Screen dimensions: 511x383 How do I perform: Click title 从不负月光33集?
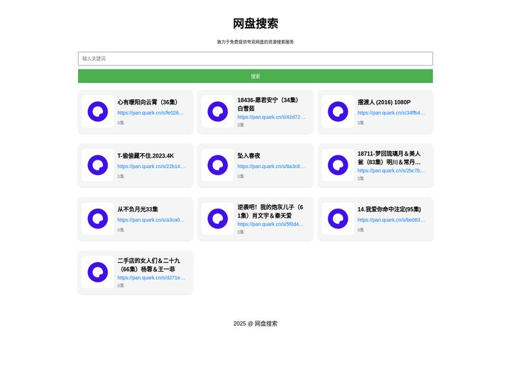(138, 209)
